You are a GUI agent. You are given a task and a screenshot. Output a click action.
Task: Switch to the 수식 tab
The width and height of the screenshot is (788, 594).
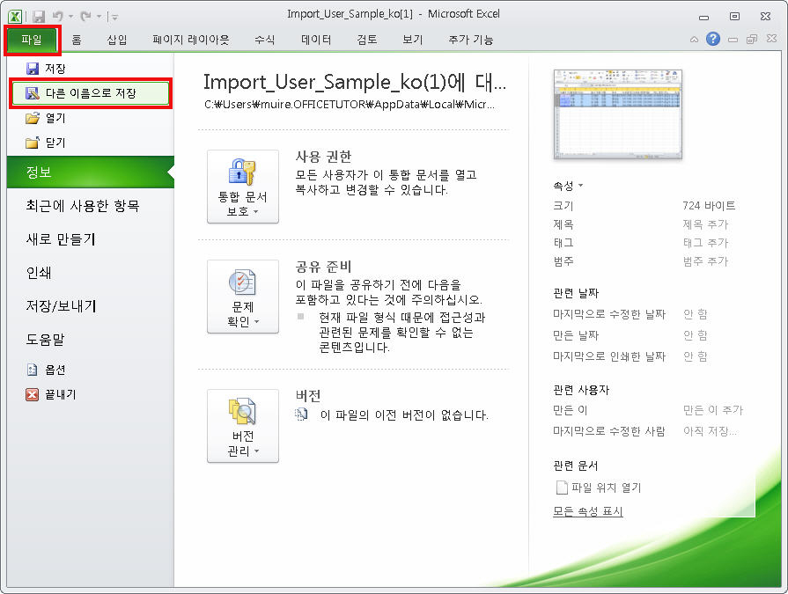265,40
